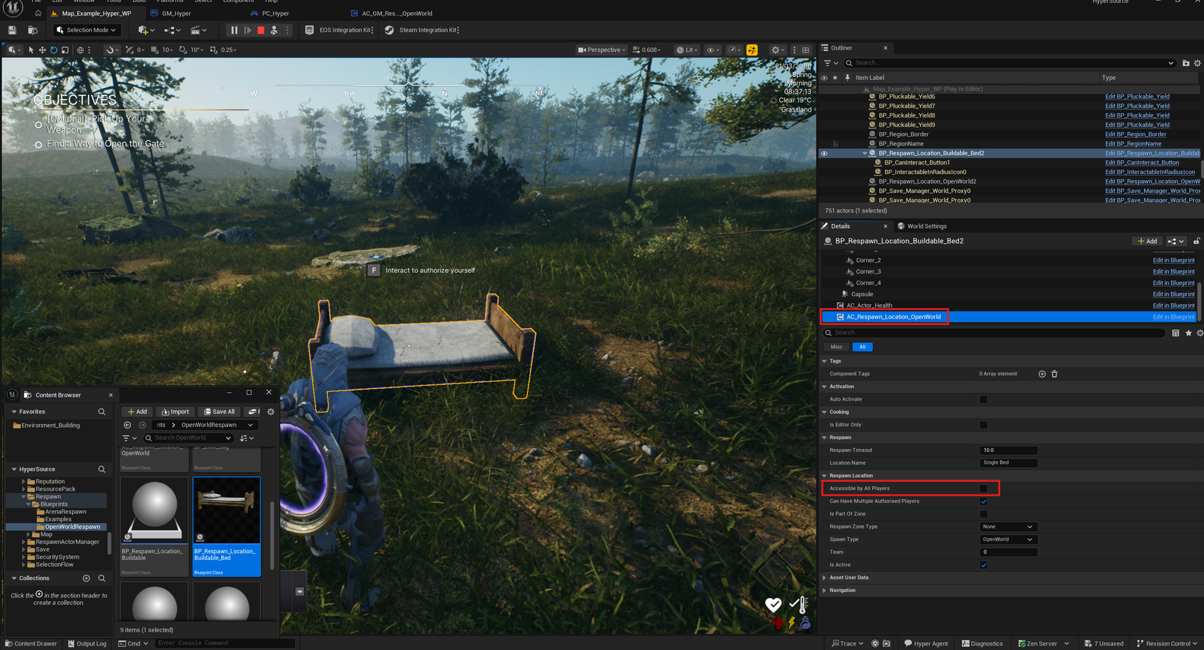Open the Selection Mode dropdown
The image size is (1204, 650).
86,30
